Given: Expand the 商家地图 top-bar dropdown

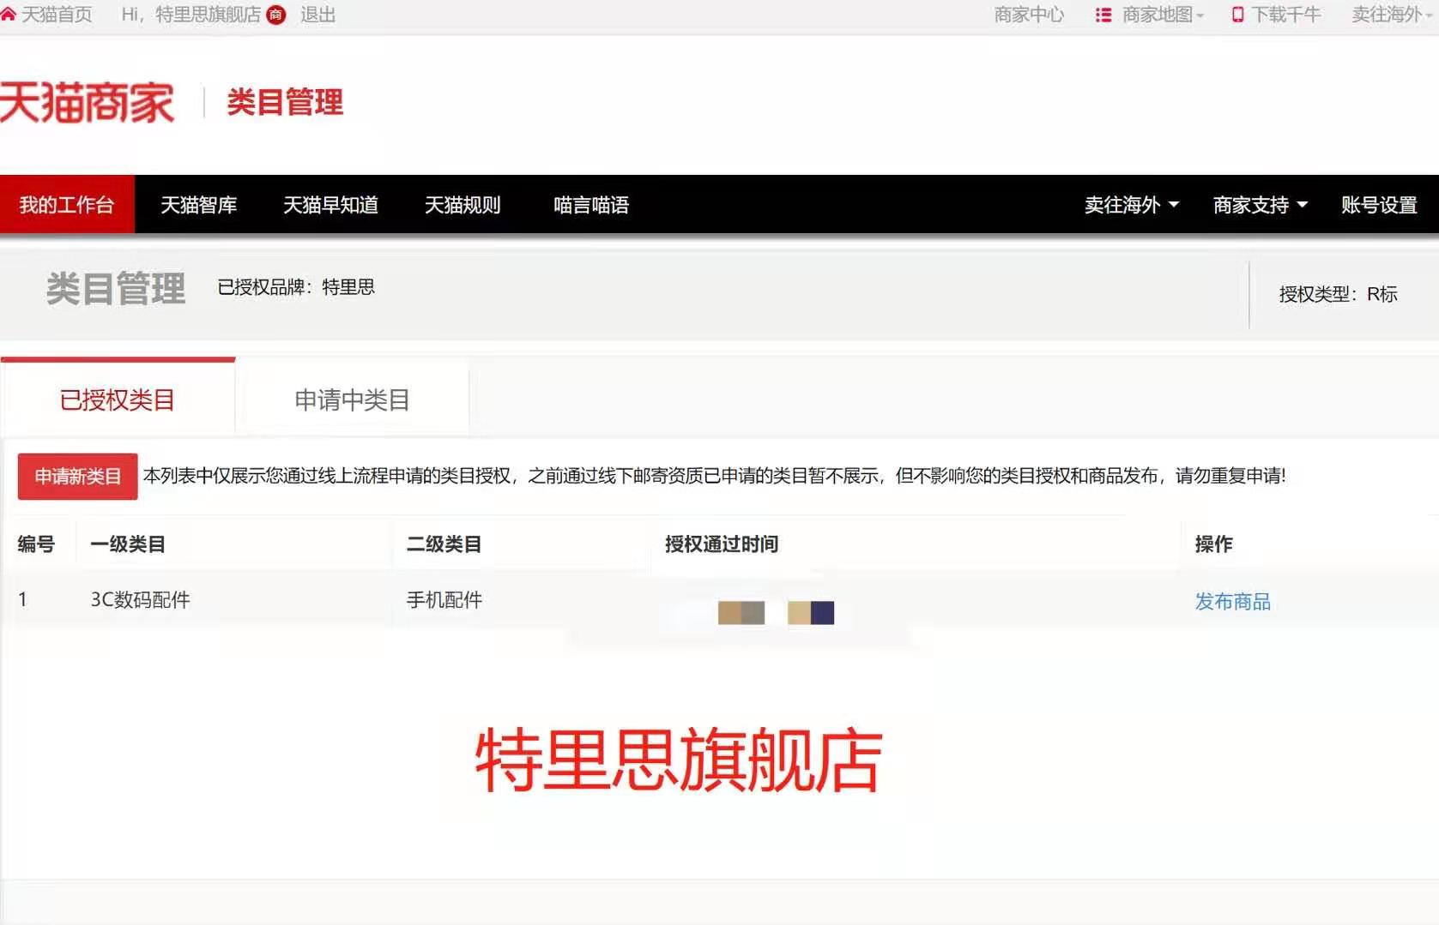Looking at the screenshot, I should tap(1163, 15).
